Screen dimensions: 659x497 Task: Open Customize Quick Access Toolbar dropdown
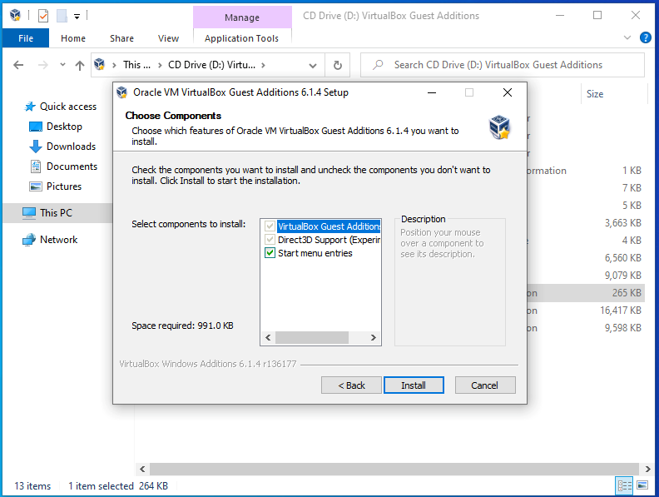[77, 17]
